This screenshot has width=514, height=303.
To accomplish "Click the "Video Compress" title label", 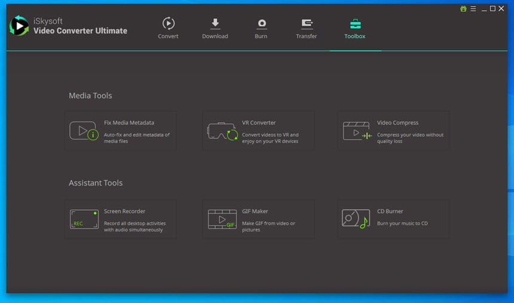I will click(397, 123).
